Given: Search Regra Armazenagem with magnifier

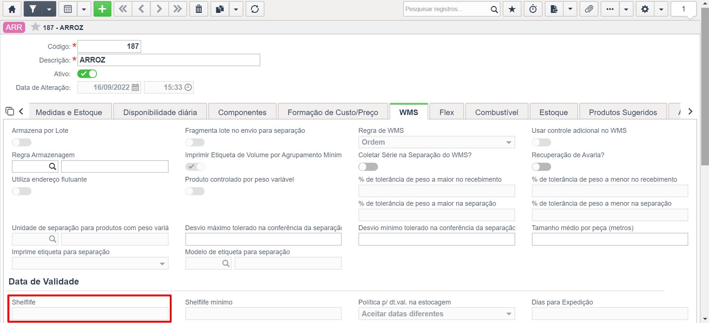Looking at the screenshot, I should 53,166.
